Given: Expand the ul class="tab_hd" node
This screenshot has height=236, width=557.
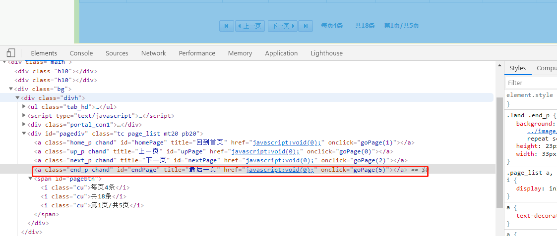Looking at the screenshot, I should (24, 107).
